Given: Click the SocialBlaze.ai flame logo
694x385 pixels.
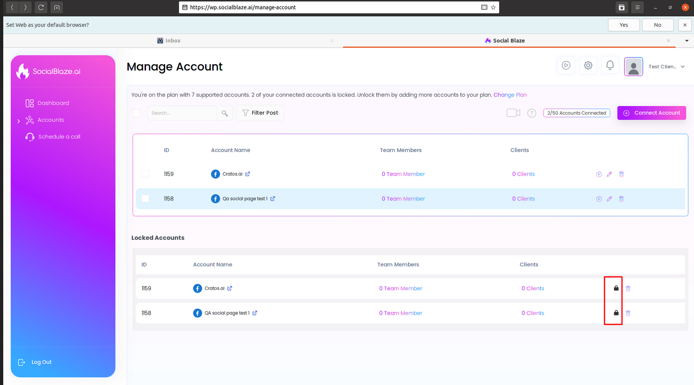Looking at the screenshot, I should coord(23,71).
